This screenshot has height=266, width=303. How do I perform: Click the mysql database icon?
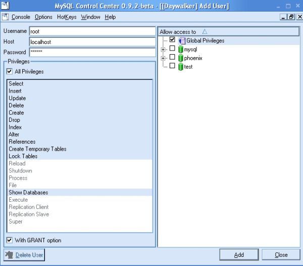(181, 50)
